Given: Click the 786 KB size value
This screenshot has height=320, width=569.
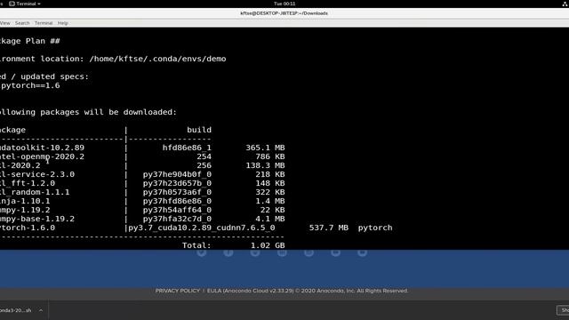Looking at the screenshot, I should coord(270,156).
